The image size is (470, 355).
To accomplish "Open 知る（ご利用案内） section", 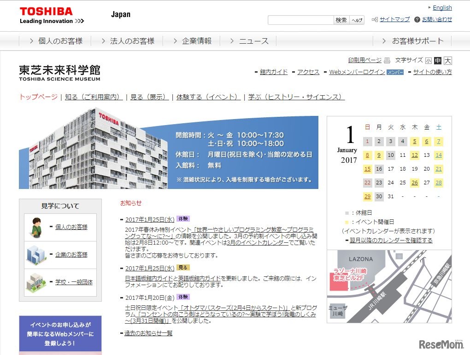I will [94, 97].
